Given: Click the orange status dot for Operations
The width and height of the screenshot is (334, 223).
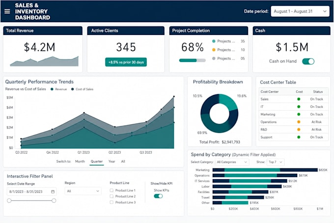Looking at the screenshot, I should pos(299,122).
